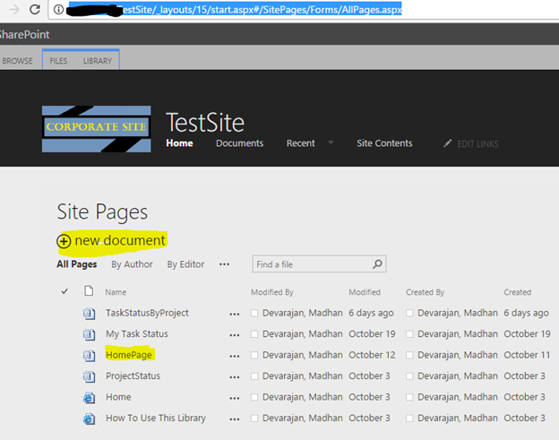This screenshot has height=440, width=559.
Task: Click the icon for How To Use This Library
Action: [89, 418]
